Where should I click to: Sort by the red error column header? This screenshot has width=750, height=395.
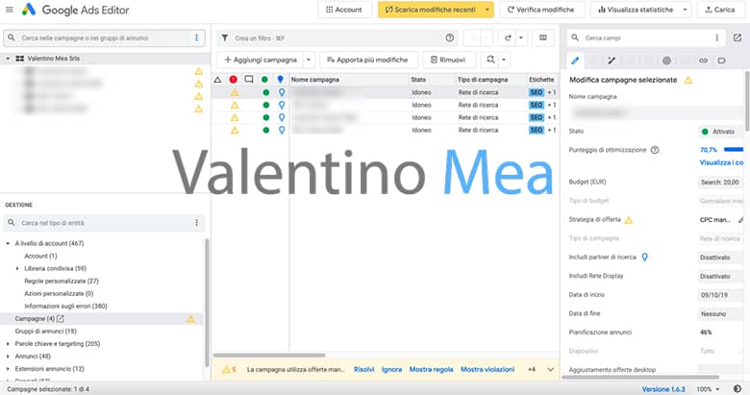tap(233, 80)
